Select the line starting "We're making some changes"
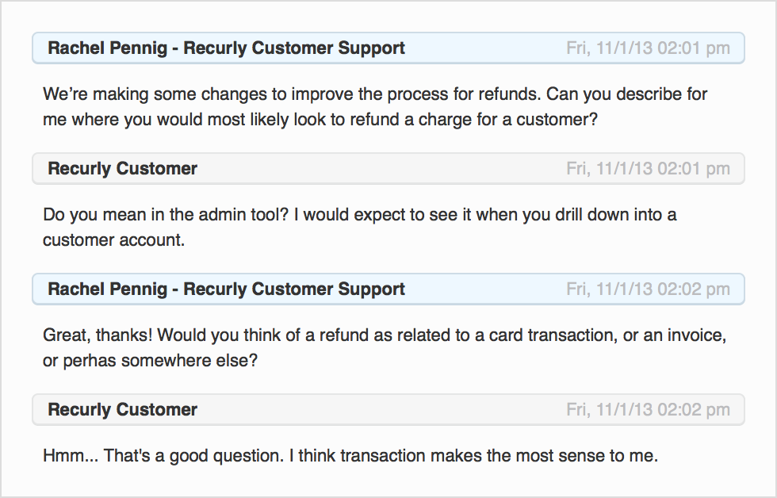Image resolution: width=777 pixels, height=498 pixels. (x=374, y=94)
